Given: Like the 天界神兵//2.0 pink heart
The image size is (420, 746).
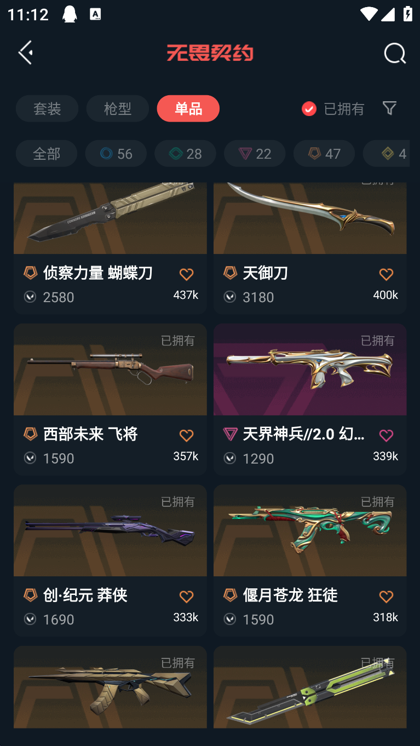Looking at the screenshot, I should point(386,435).
